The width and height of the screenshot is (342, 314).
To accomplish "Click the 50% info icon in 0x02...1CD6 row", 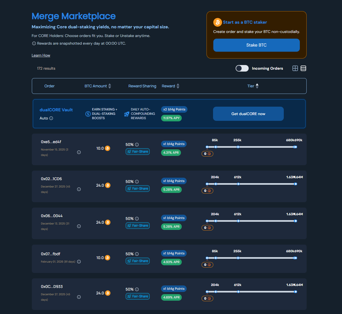I will [x=137, y=182].
